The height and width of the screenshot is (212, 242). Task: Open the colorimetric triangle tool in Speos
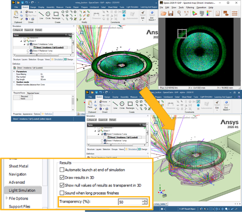tap(194, 13)
